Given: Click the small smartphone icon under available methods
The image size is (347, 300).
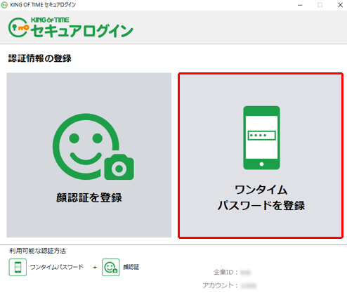Looking at the screenshot, I should point(18,267).
